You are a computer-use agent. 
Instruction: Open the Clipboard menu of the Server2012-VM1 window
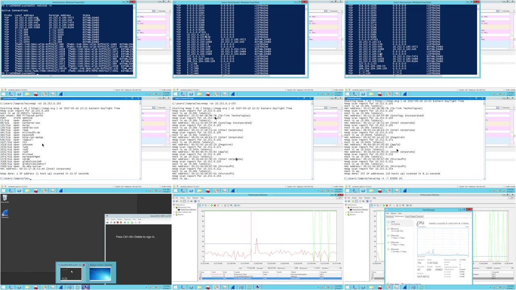point(127,220)
